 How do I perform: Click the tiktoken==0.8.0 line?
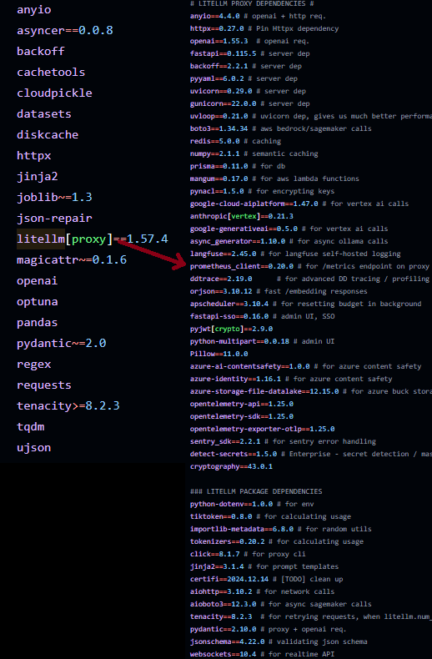coord(270,516)
